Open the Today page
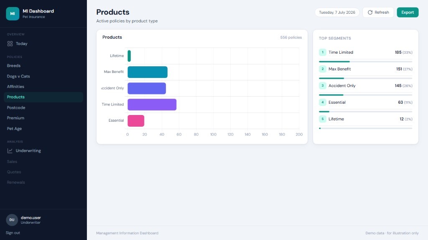This screenshot has height=240, width=428. pyautogui.click(x=43, y=43)
